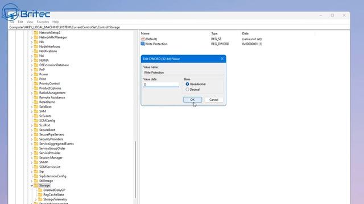Expand the Power key
This screenshot has width=364, height=204.
click(32, 74)
